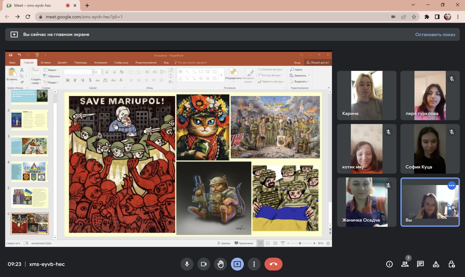Viewport: 465px width, 277px height.
Task: Bookmark this page with star icon
Action: [414, 17]
